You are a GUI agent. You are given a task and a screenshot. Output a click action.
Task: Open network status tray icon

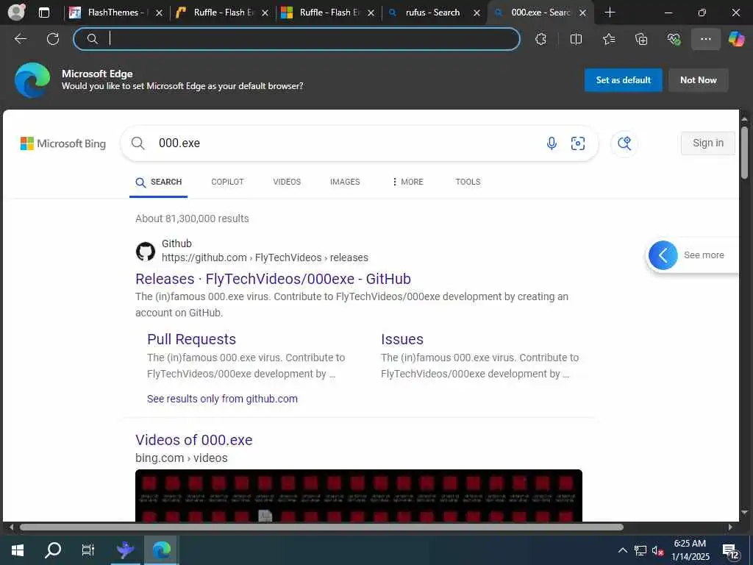pyautogui.click(x=640, y=550)
